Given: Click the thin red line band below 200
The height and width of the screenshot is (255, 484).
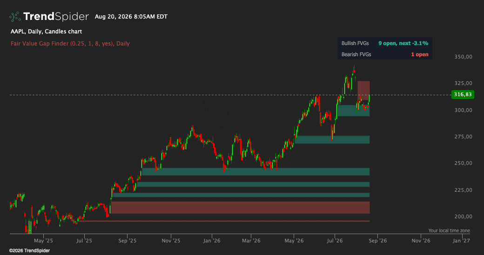Looking at the screenshot, I should coord(224,221).
